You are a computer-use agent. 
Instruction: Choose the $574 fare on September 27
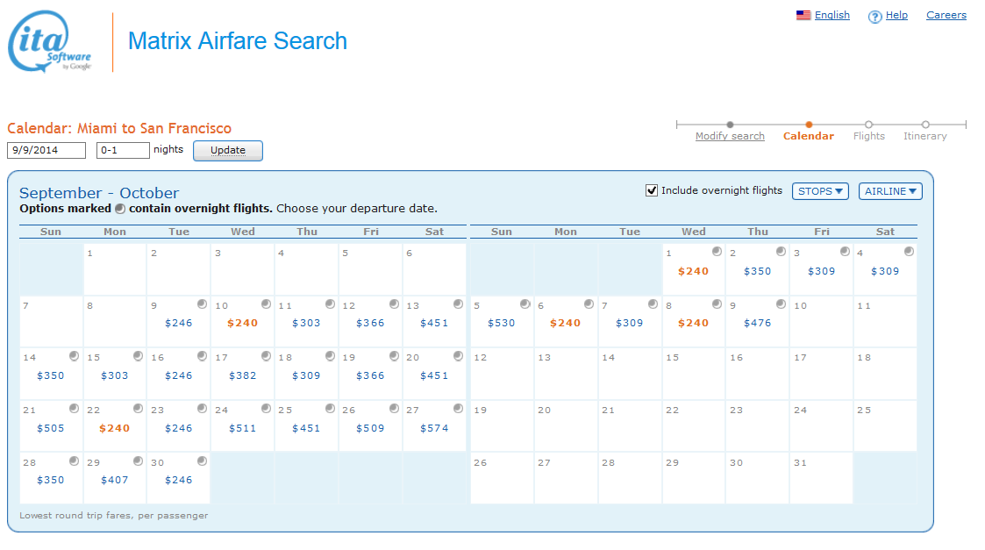coord(434,428)
